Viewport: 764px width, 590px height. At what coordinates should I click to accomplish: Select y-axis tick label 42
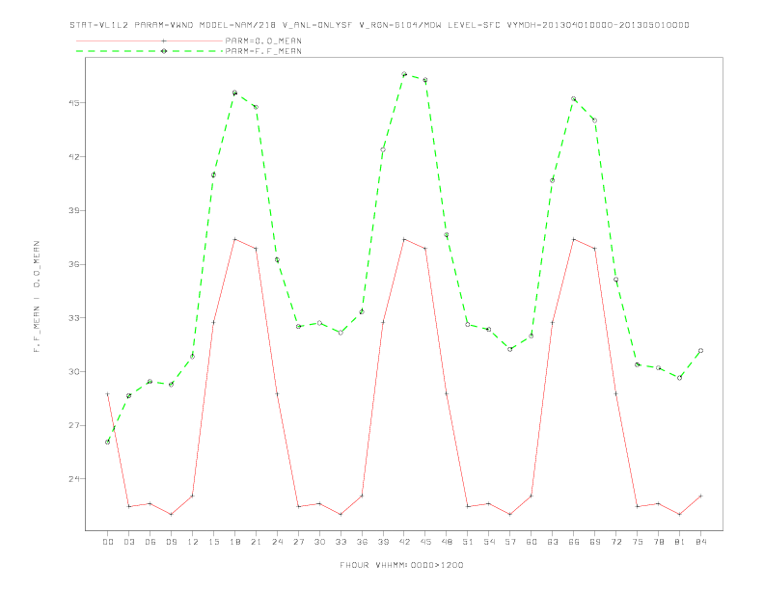pyautogui.click(x=74, y=157)
